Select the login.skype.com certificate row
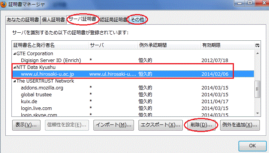Viewport: 269px width, 153px height. pos(133,114)
